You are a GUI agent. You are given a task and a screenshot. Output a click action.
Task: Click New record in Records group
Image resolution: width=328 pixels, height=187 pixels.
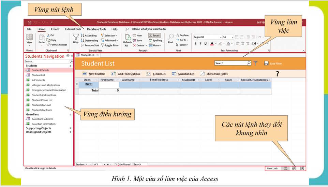(x=137, y=35)
